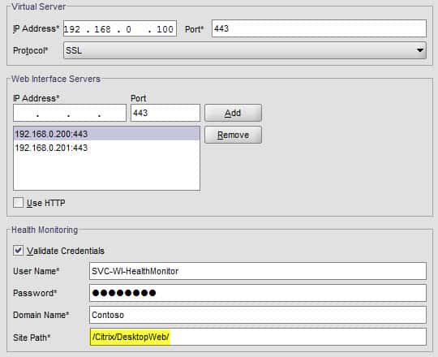Image resolution: width=438 pixels, height=357 pixels.
Task: Click empty area of the servers list box
Action: tap(107, 172)
